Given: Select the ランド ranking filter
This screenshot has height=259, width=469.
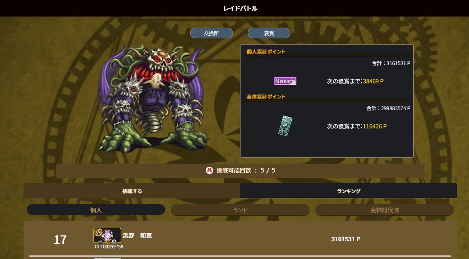Looking at the screenshot, I should (x=240, y=210).
